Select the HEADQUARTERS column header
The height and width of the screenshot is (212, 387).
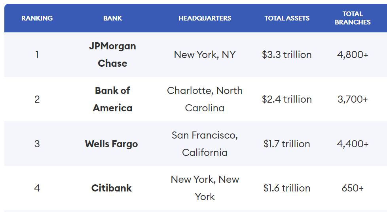[x=205, y=18]
